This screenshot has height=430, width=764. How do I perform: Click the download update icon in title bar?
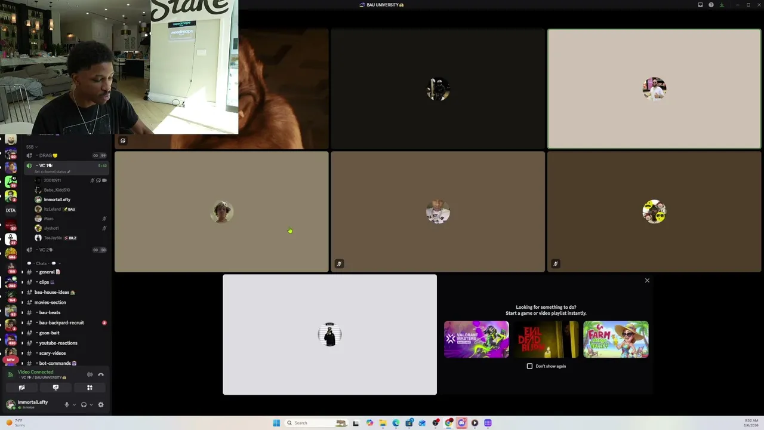[722, 5]
